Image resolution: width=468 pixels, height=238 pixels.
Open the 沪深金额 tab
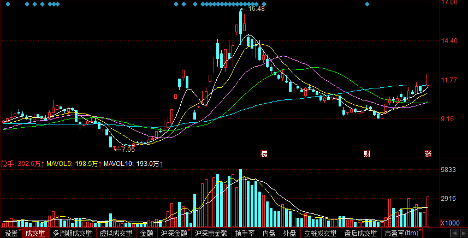[174, 233]
